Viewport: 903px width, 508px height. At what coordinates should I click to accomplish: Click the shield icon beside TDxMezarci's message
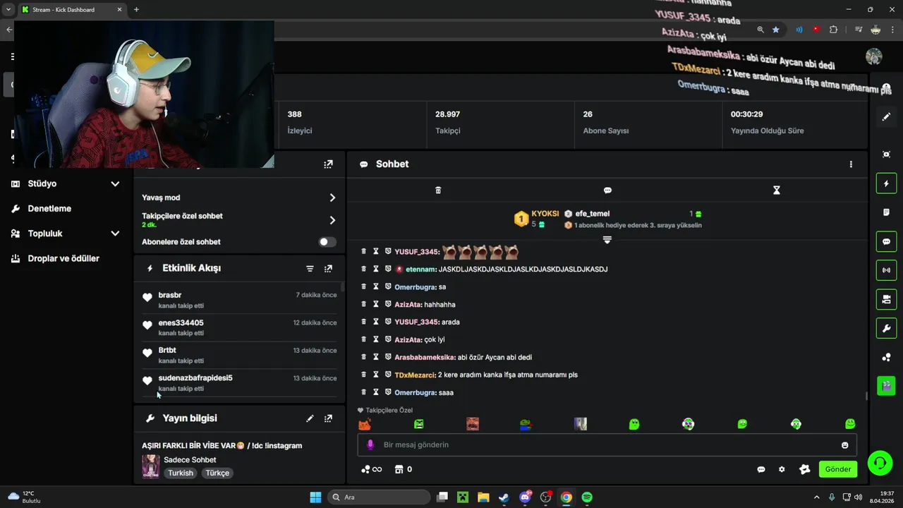click(x=388, y=375)
